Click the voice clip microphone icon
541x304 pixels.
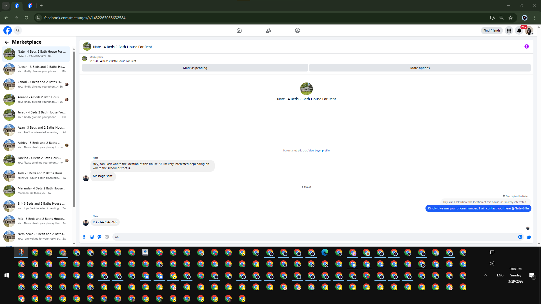(x=84, y=237)
